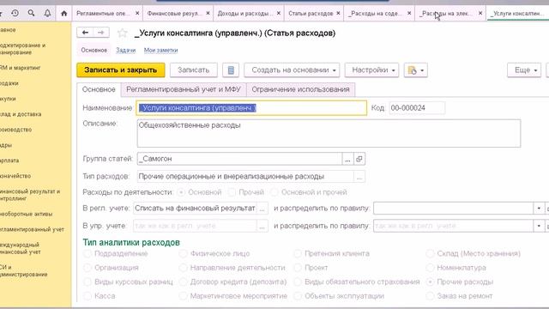Viewport: 549px width, 309px height.
Task: Navigate back with left arrow button
Action: click(85, 33)
